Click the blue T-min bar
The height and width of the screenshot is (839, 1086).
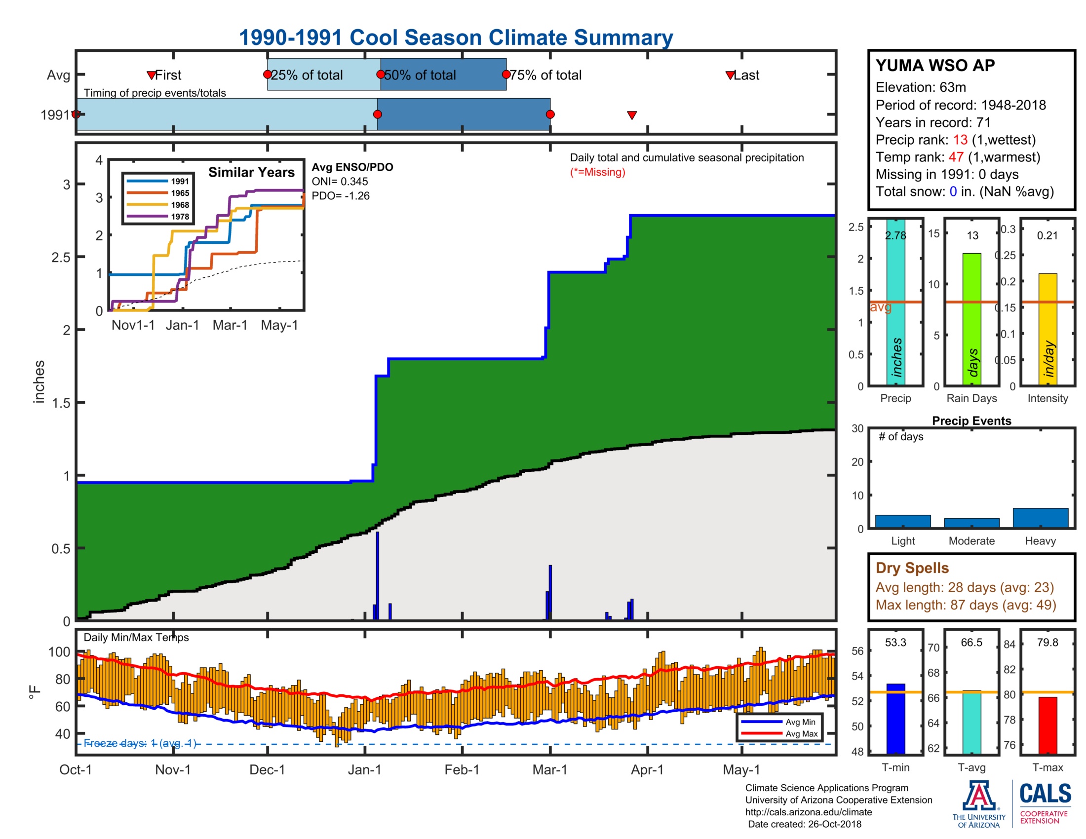(x=895, y=719)
